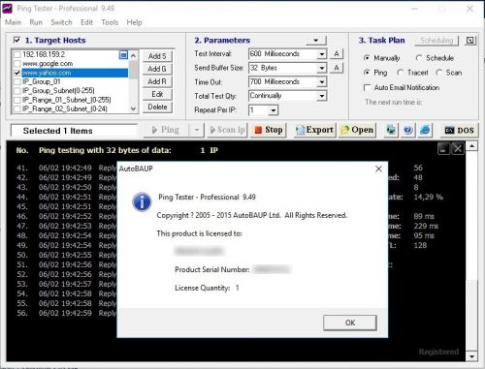This screenshot has width=485, height=369.
Task: Click result row 56 timestamp 06/02 19:42:59
Action: pyautogui.click(x=65, y=313)
